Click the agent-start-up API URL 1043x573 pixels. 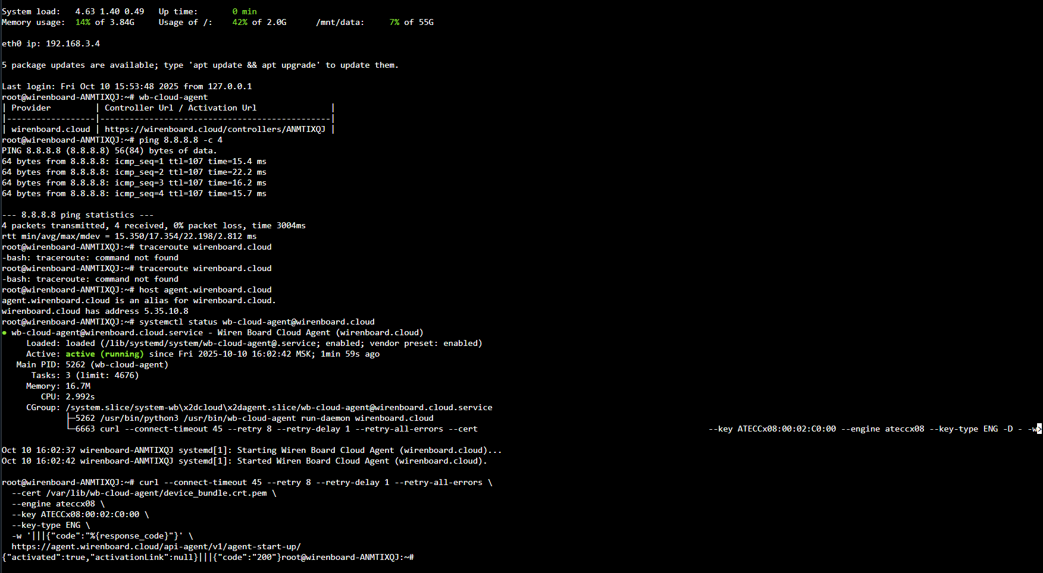tap(156, 547)
